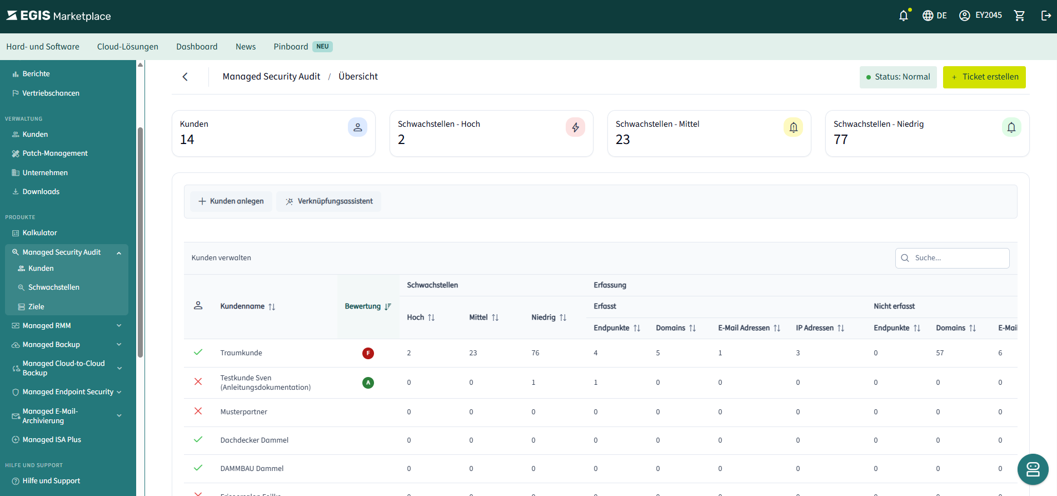The image size is (1057, 496).
Task: Sort by Bewertung column
Action: coord(388,307)
